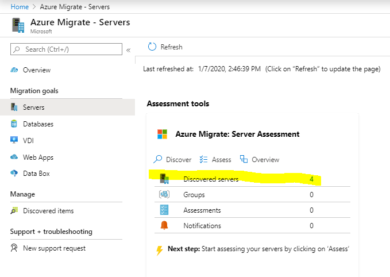Click the Databases icon in the sidebar
Image resolution: width=390 pixels, height=277 pixels.
coord(14,124)
